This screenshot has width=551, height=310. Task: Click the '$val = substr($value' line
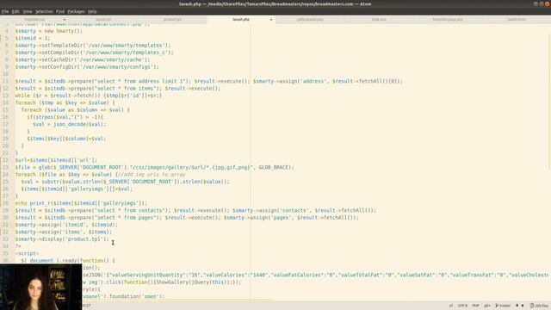pyautogui.click(x=125, y=182)
